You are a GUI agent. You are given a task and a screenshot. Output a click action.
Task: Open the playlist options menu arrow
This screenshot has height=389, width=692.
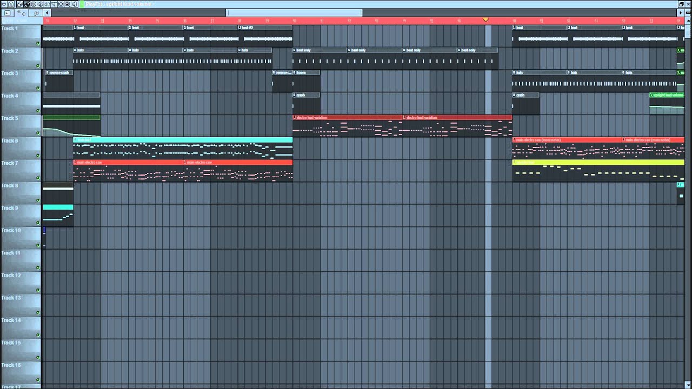4,4
